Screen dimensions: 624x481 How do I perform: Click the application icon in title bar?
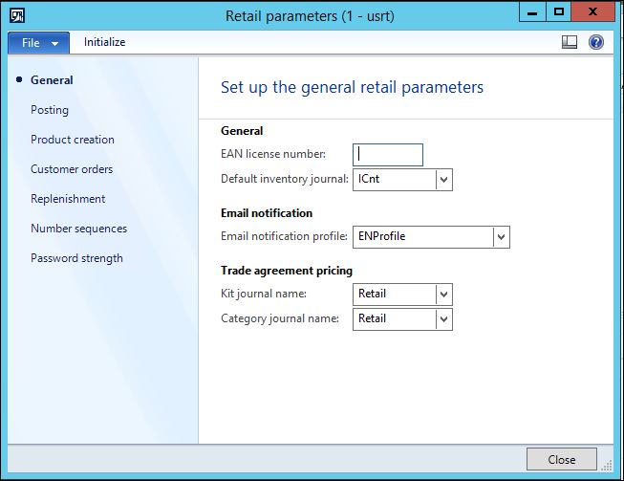pos(17,15)
